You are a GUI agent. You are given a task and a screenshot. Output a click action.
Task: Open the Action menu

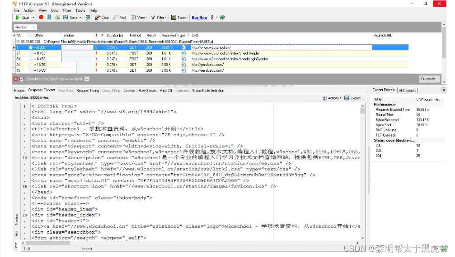point(29,10)
